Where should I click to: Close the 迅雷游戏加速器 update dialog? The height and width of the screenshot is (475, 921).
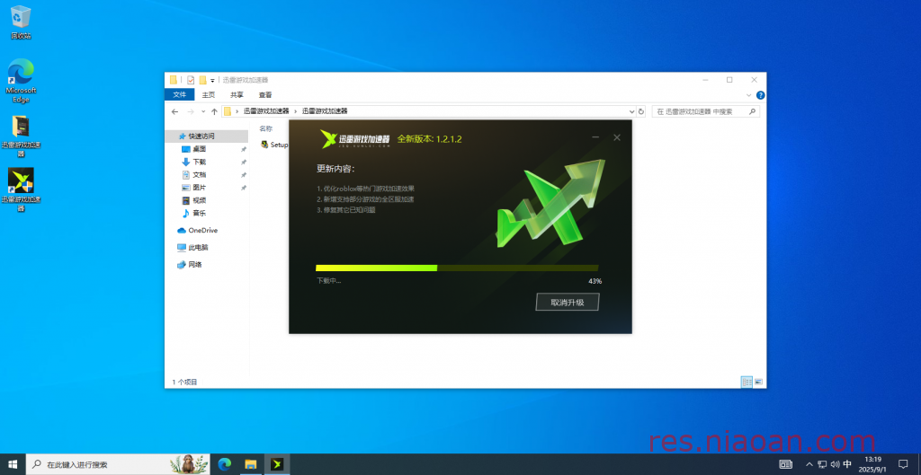tap(617, 137)
